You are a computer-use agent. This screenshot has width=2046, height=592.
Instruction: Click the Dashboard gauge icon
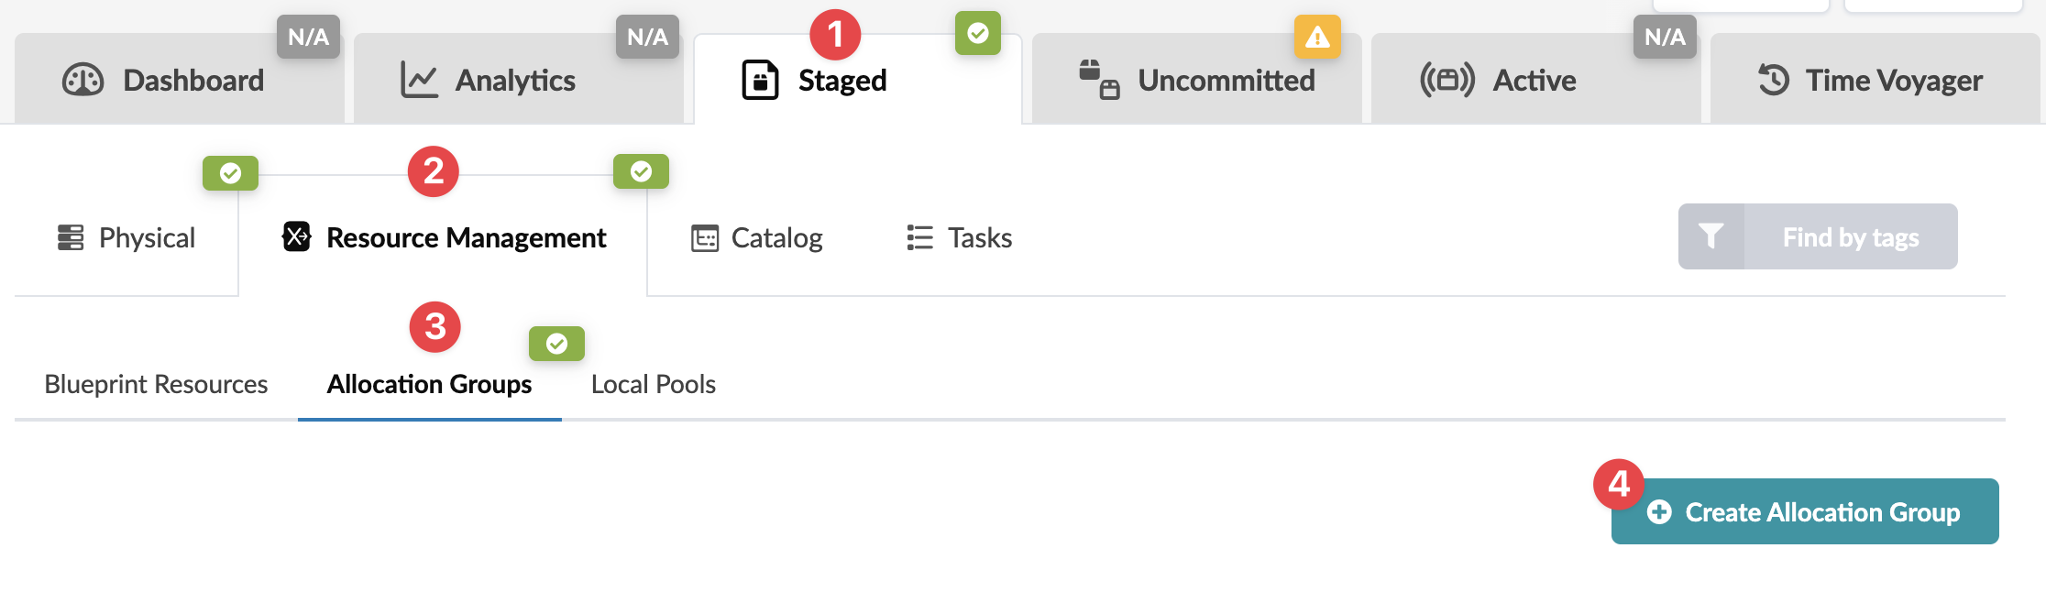(x=82, y=81)
